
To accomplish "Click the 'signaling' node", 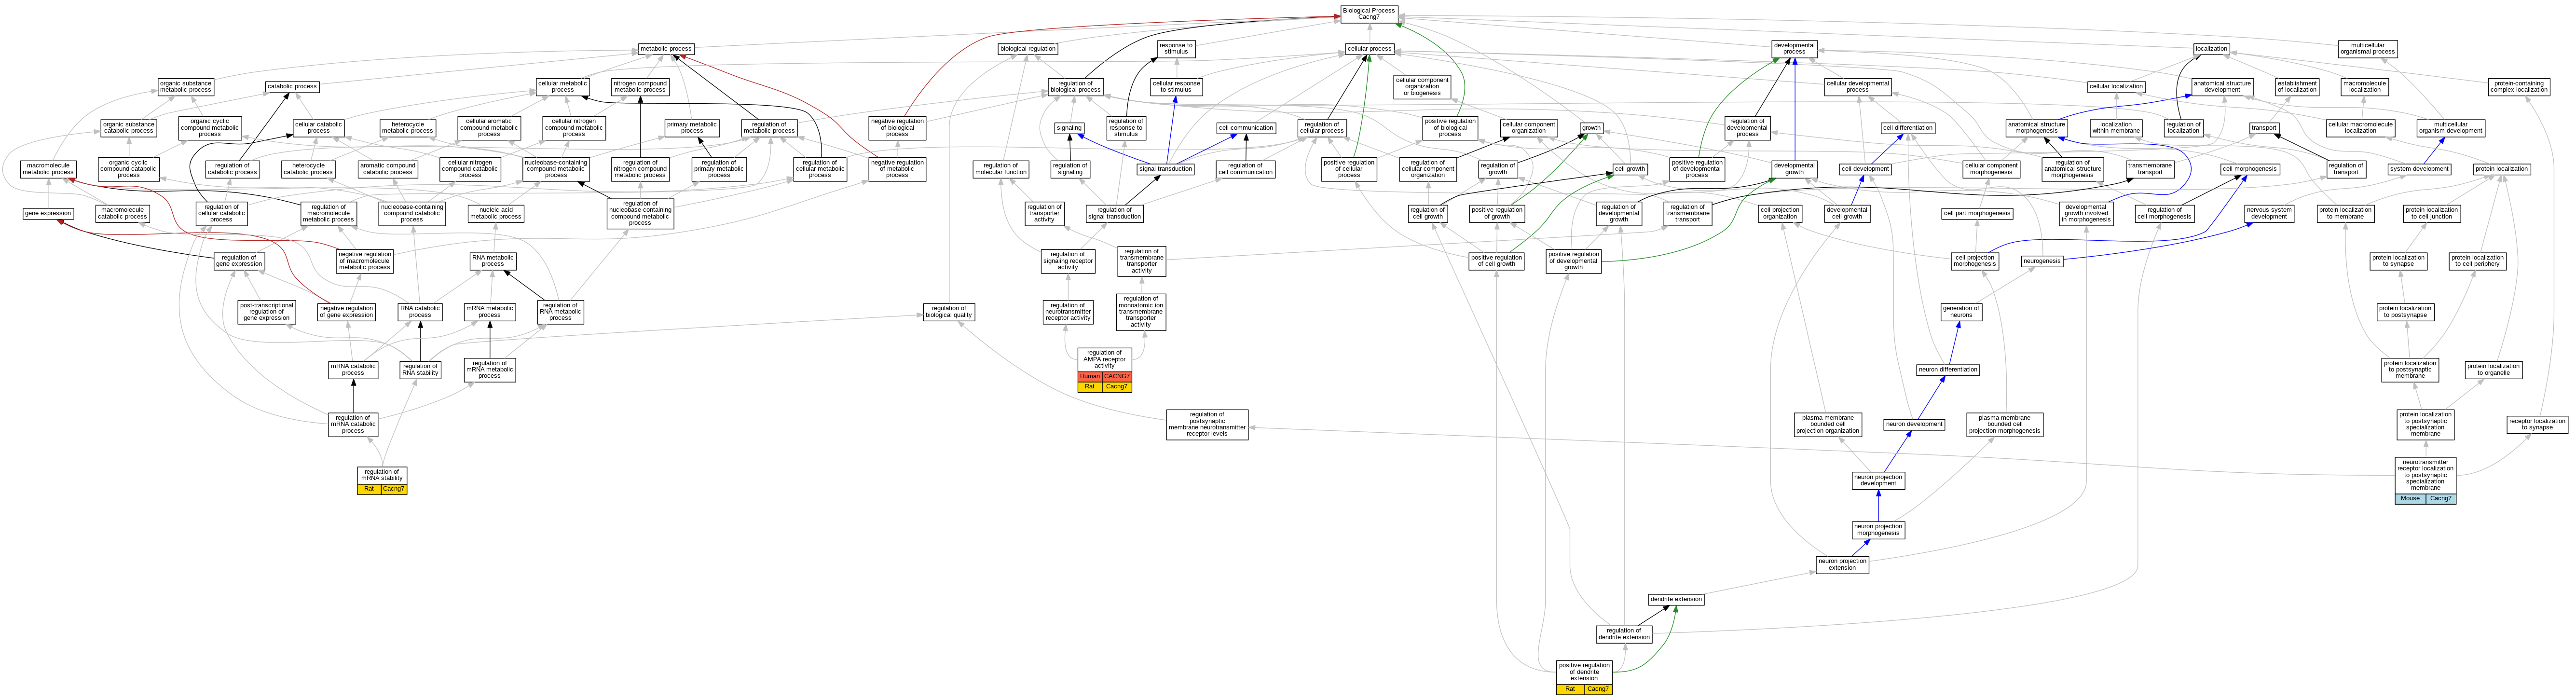I will point(1069,128).
